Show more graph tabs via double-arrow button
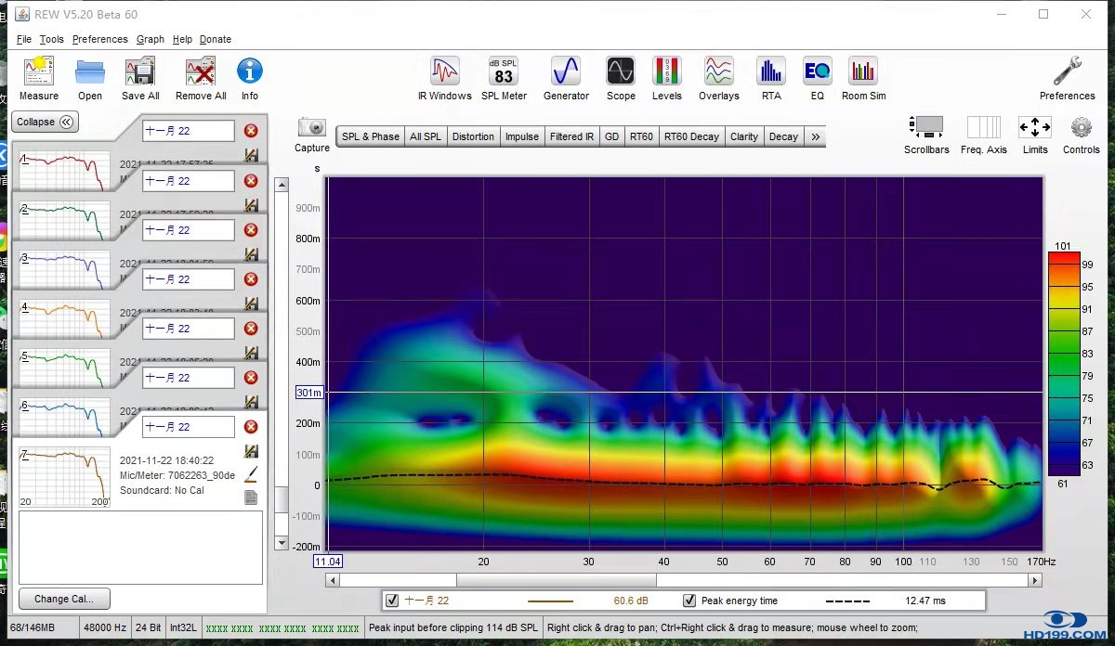Viewport: 1115px width, 646px height. coord(815,136)
